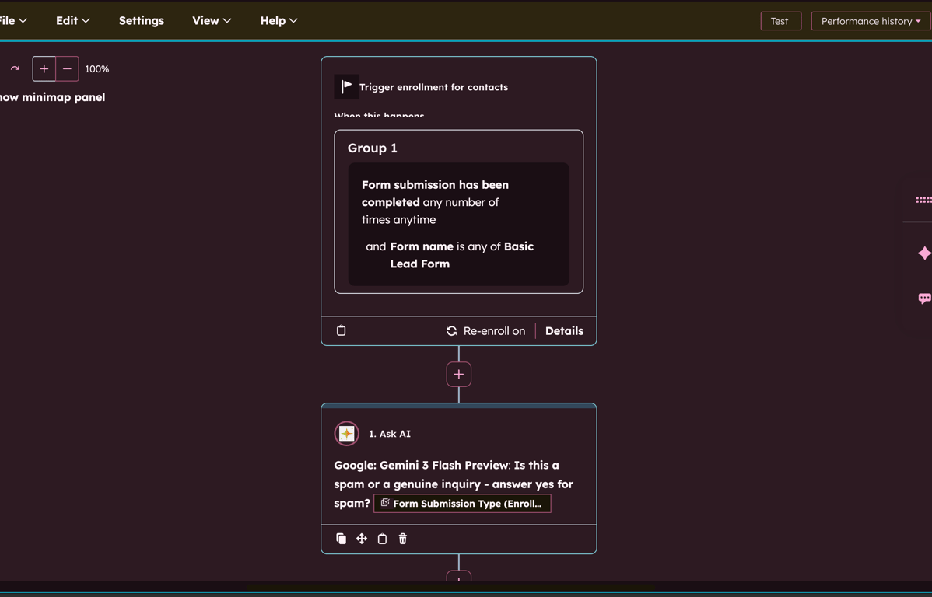Click the Test button
The image size is (932, 597).
(x=780, y=21)
